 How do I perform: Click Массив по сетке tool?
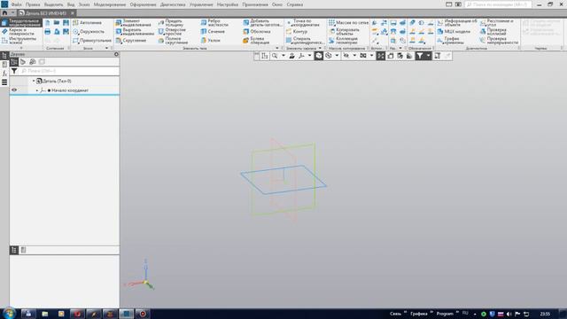[348, 22]
